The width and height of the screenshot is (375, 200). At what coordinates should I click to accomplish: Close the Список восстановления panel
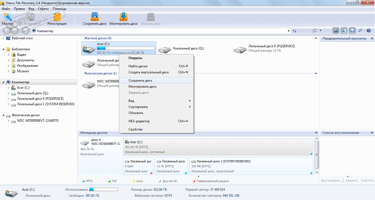(x=372, y=133)
